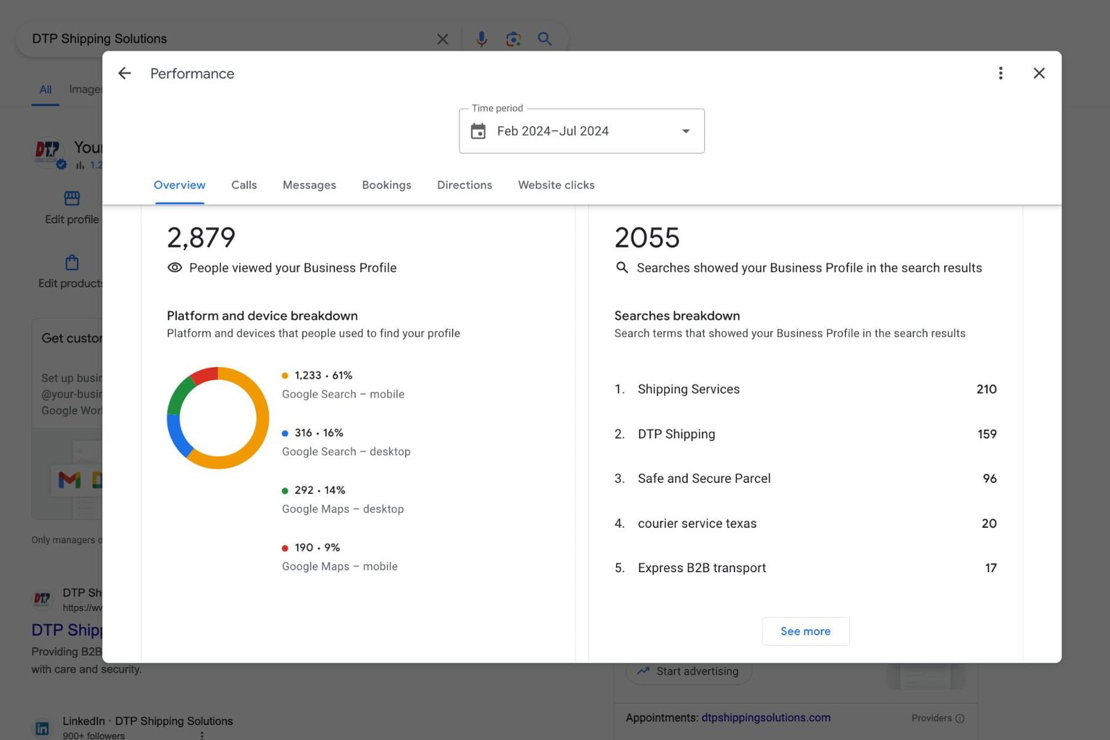Open the three-dot more options menu
This screenshot has width=1110, height=740.
[x=1000, y=74]
